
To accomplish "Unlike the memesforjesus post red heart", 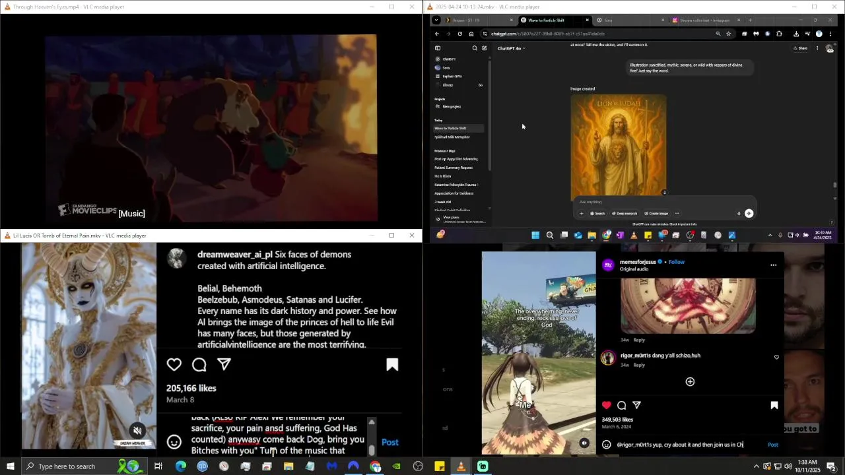I will pos(607,405).
